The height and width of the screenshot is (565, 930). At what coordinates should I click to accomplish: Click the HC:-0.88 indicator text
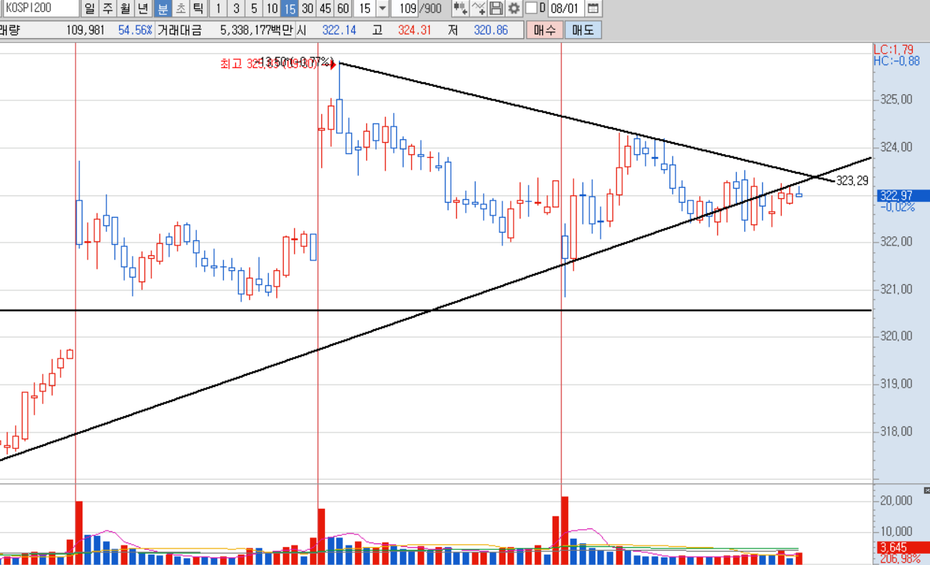coord(896,61)
